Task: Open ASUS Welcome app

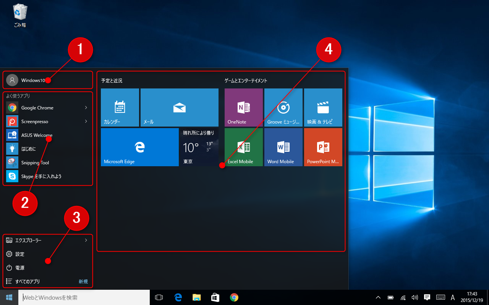Action: [48, 135]
